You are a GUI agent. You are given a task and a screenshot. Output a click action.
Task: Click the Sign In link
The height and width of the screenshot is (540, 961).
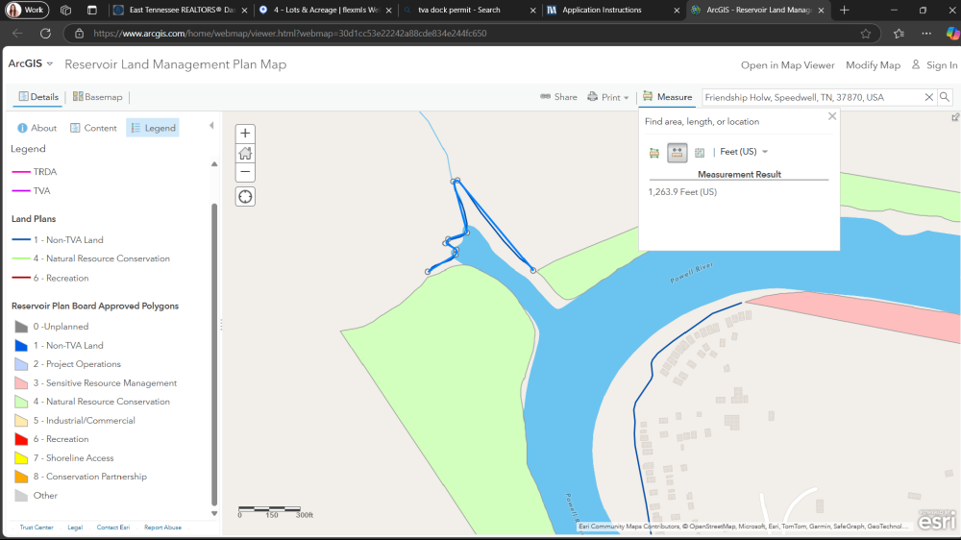[933, 65]
